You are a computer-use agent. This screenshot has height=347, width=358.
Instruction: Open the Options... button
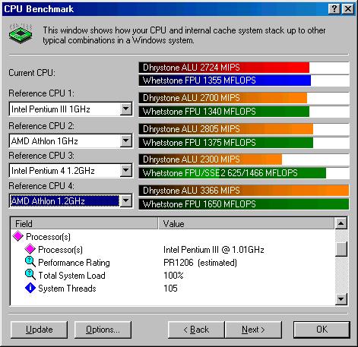click(103, 330)
